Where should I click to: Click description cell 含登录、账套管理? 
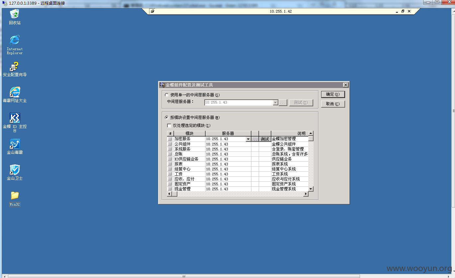point(290,149)
